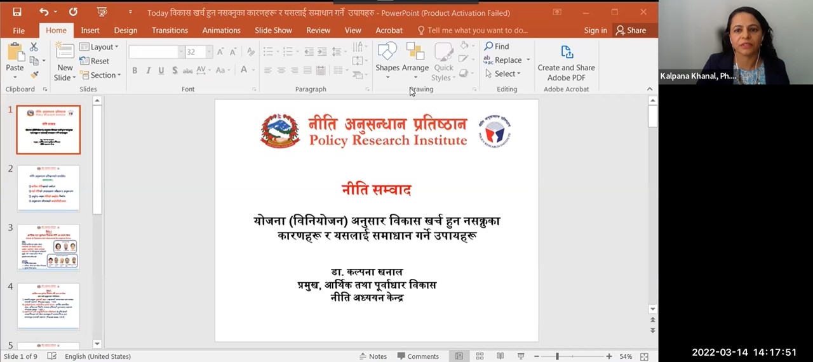
Task: Open the Layout dropdown
Action: click(99, 47)
